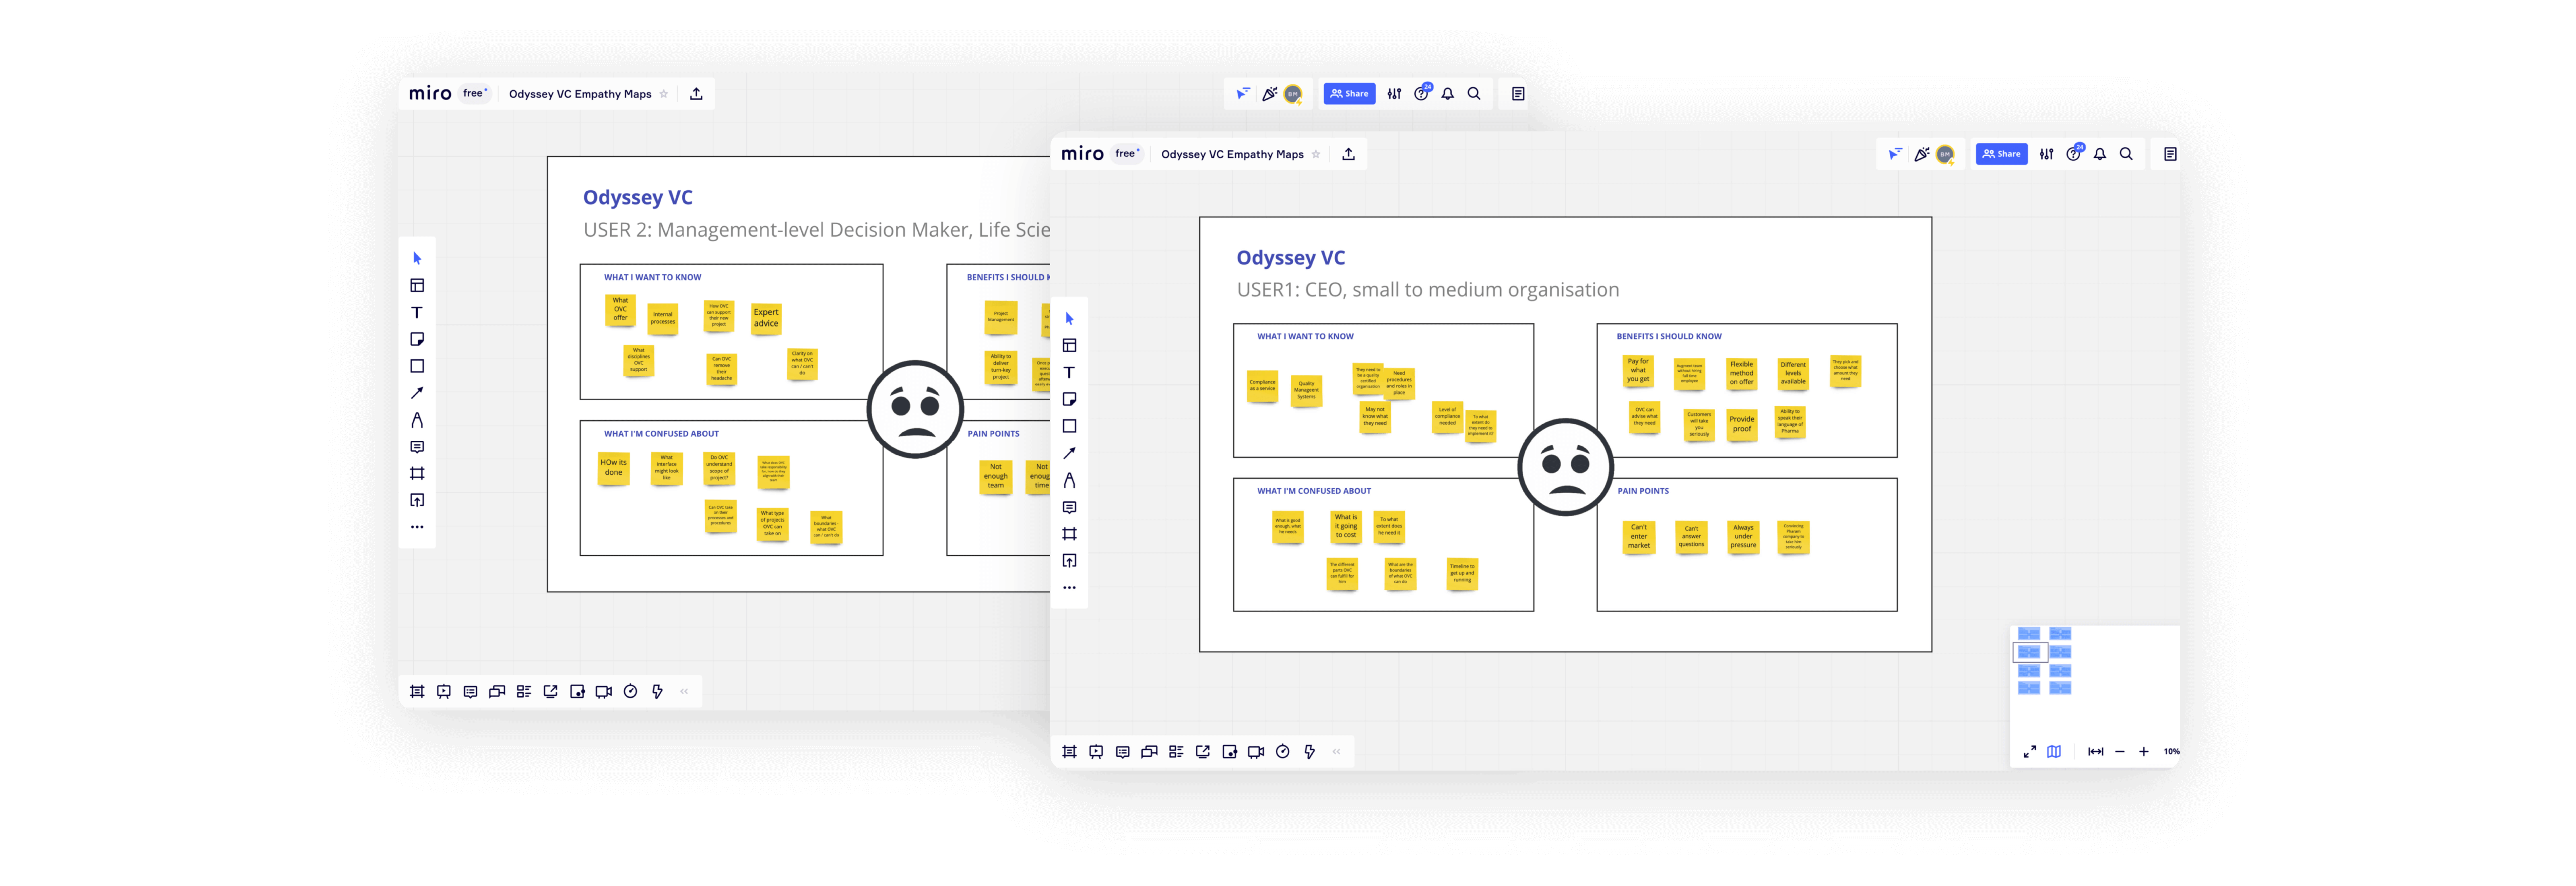This screenshot has width=2576, height=886.
Task: Select the Frame tool in front window
Action: point(1069,534)
